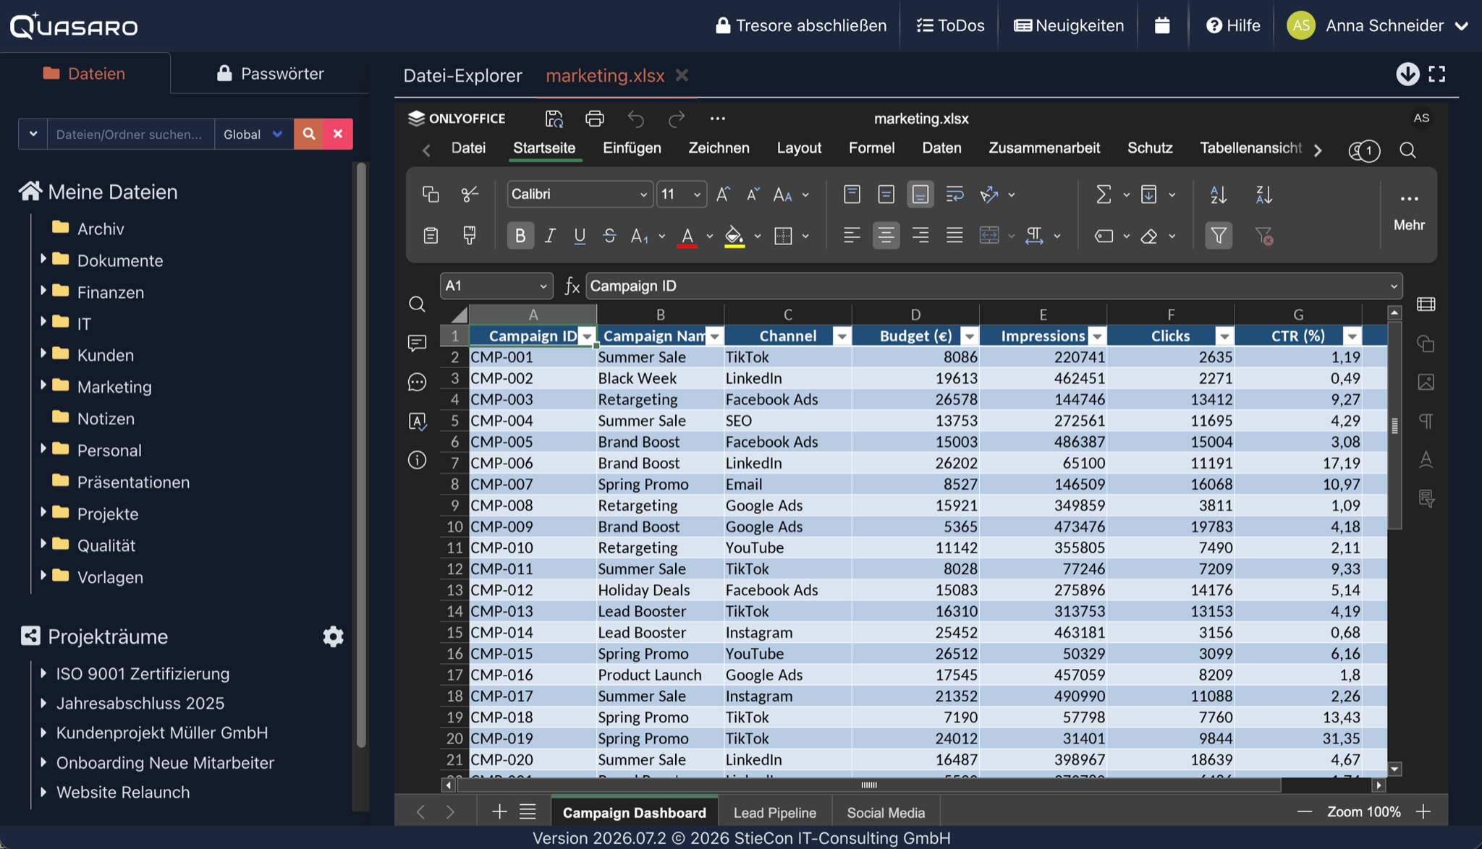Viewport: 1482px width, 849px height.
Task: Click the Save icon in ONLYOFFICE toolbar
Action: pyautogui.click(x=554, y=119)
